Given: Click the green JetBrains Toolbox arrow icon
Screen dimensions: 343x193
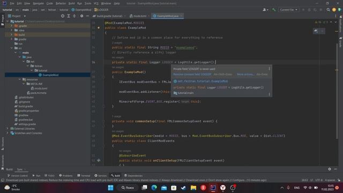Looking at the screenshot, I should 340,10.
